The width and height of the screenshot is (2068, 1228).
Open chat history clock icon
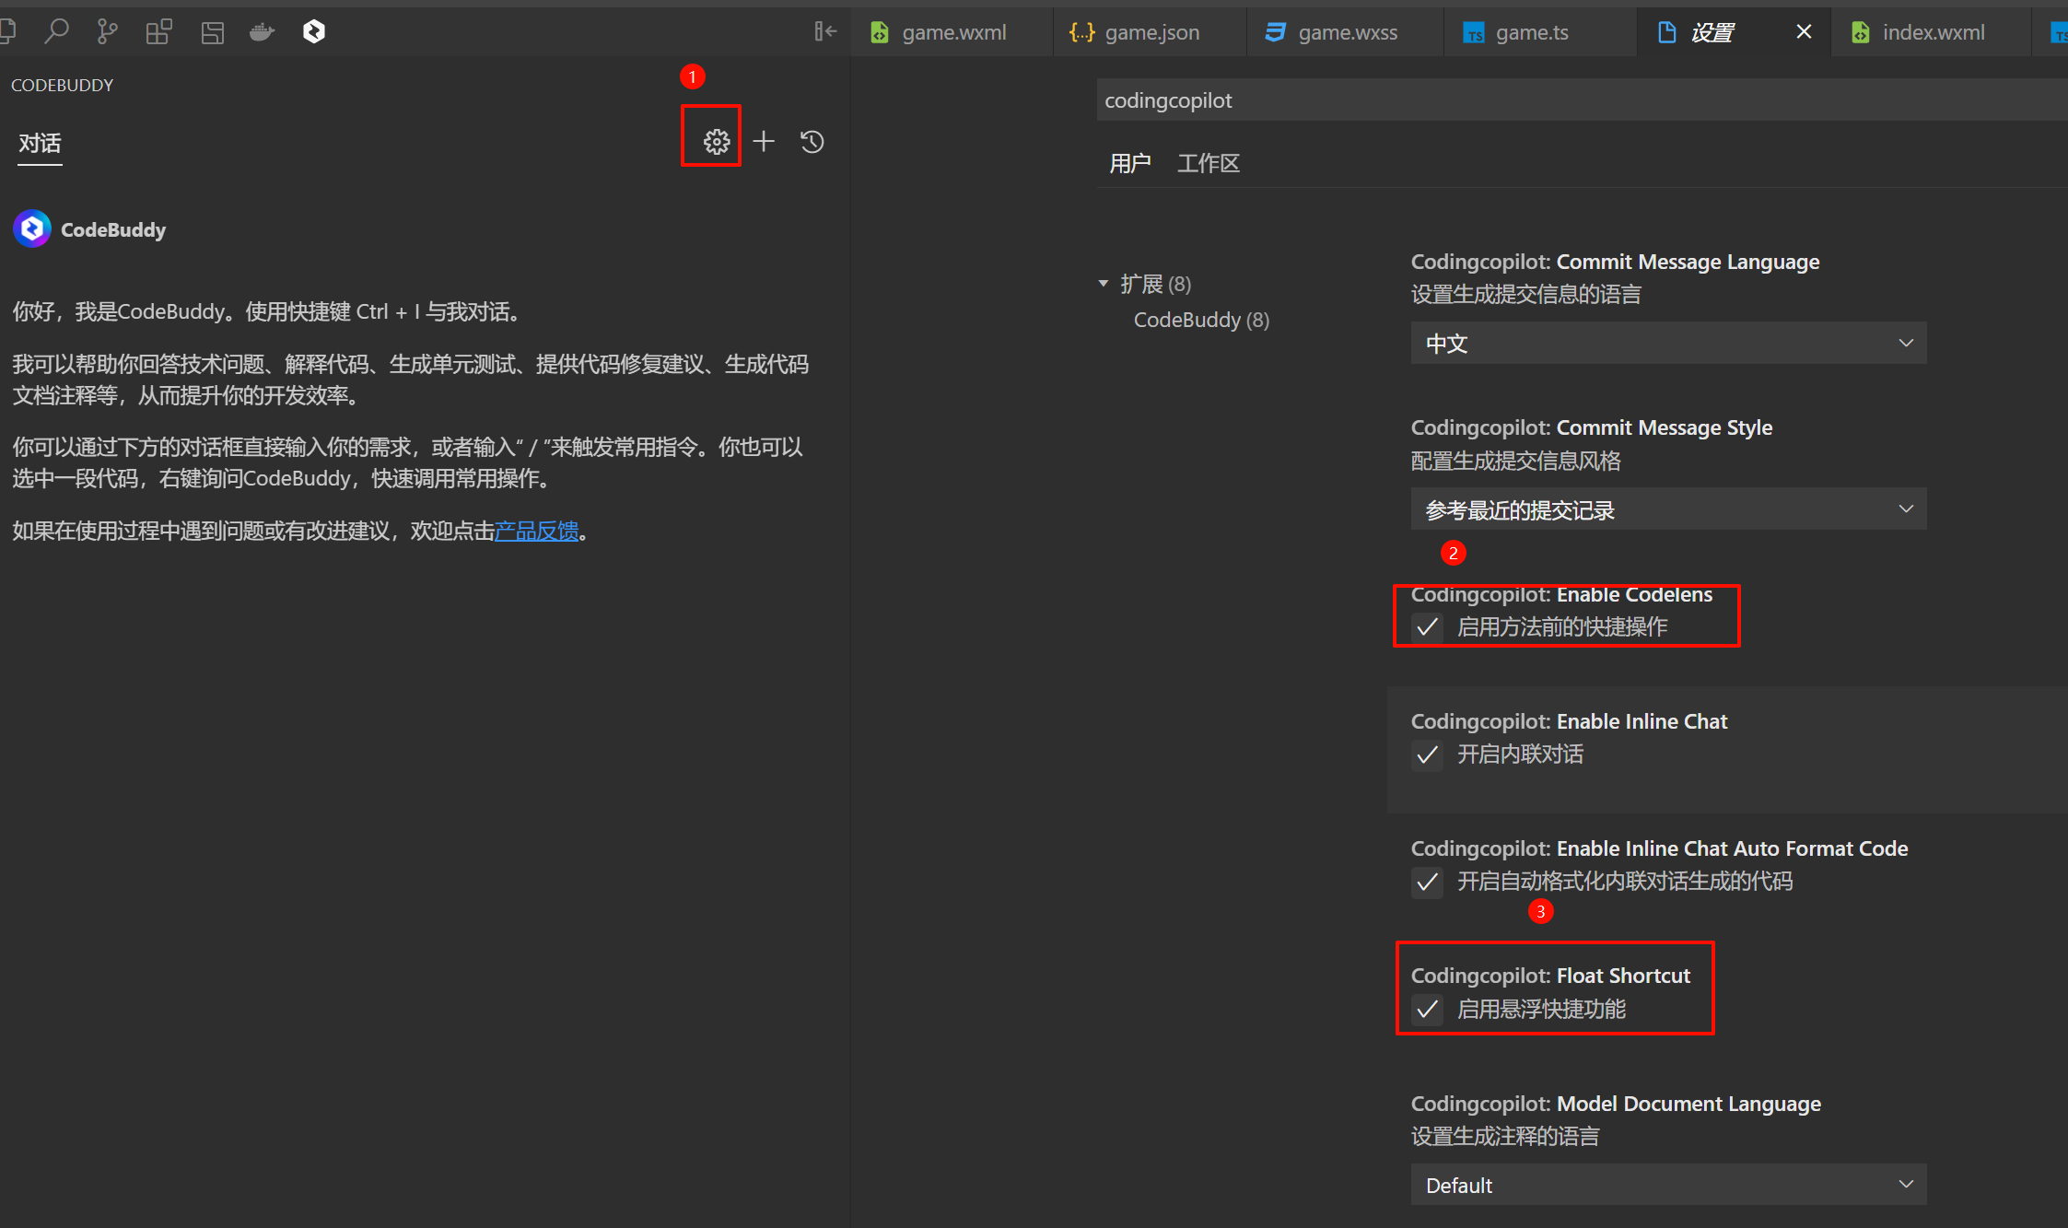(x=812, y=141)
